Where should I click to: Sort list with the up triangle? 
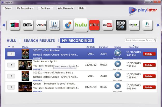pyautogui.click(x=13, y=47)
